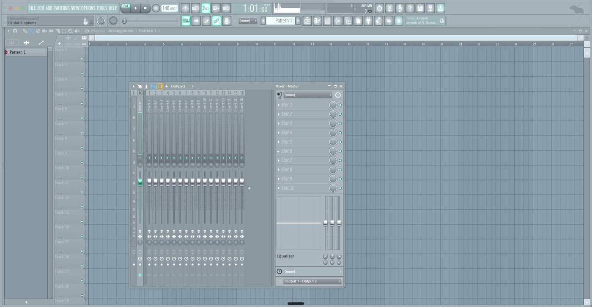Open the (none) pattern snap dropdown
The height and width of the screenshot is (307, 592).
(x=248, y=21)
